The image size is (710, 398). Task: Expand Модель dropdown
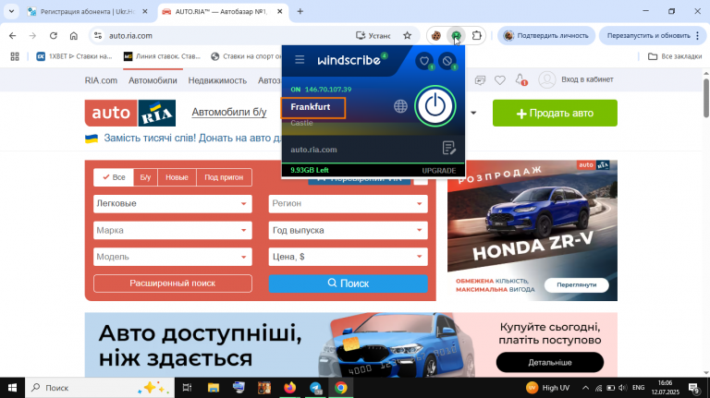(173, 257)
